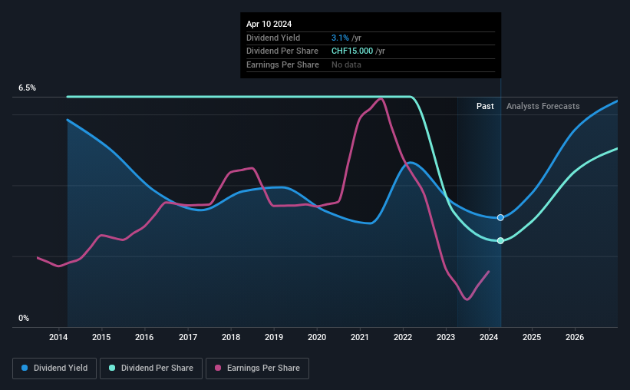Click the 'CHF15.000' dividend per share value
Viewport: 630px width, 390px height.
click(352, 51)
